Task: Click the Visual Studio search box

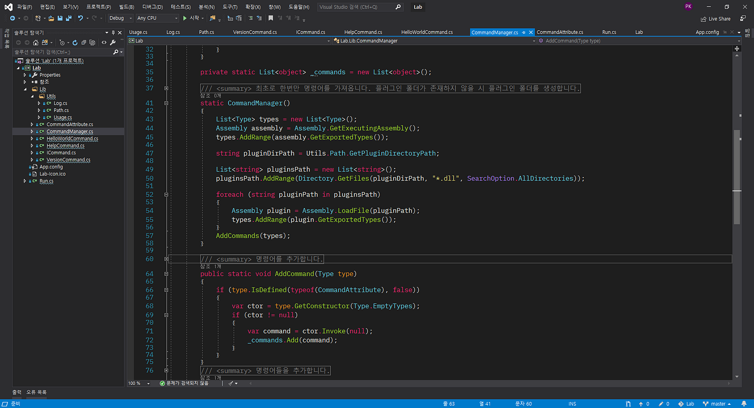Action: (x=360, y=7)
